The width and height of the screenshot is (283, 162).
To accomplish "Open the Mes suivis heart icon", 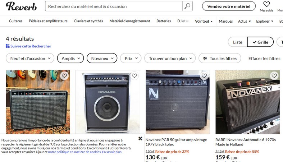I will tap(266, 5).
